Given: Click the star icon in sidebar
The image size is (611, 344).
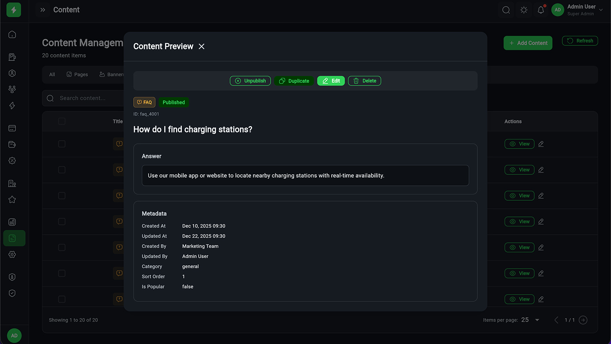Looking at the screenshot, I should (x=12, y=200).
